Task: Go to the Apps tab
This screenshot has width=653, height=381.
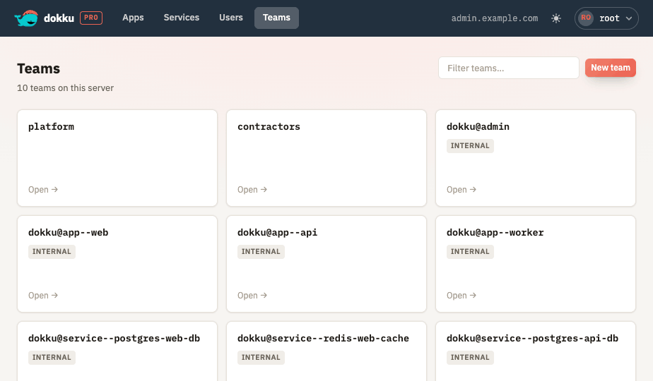Action: pos(133,18)
